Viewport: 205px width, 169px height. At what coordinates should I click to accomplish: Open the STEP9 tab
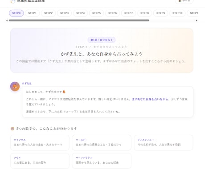pos(161,13)
